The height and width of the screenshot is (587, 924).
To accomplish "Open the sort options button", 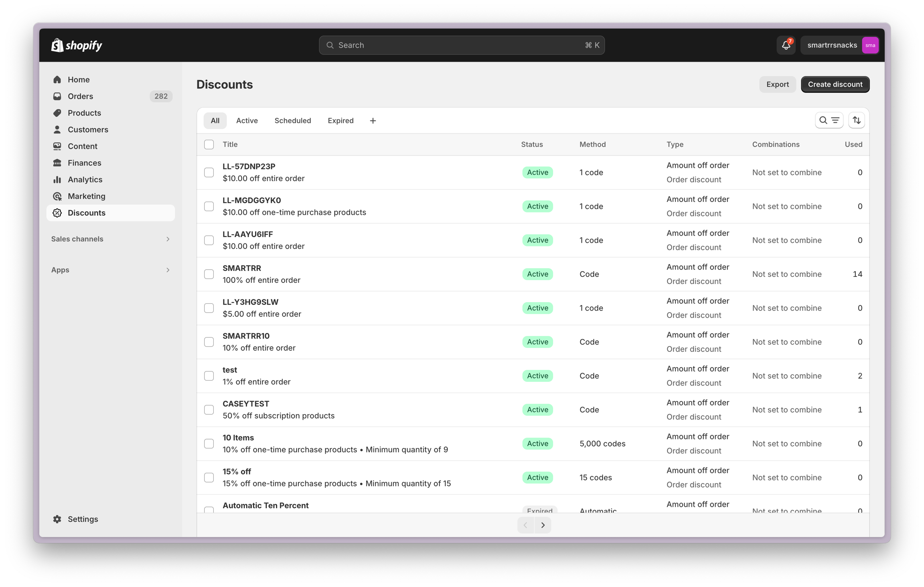I will (857, 120).
